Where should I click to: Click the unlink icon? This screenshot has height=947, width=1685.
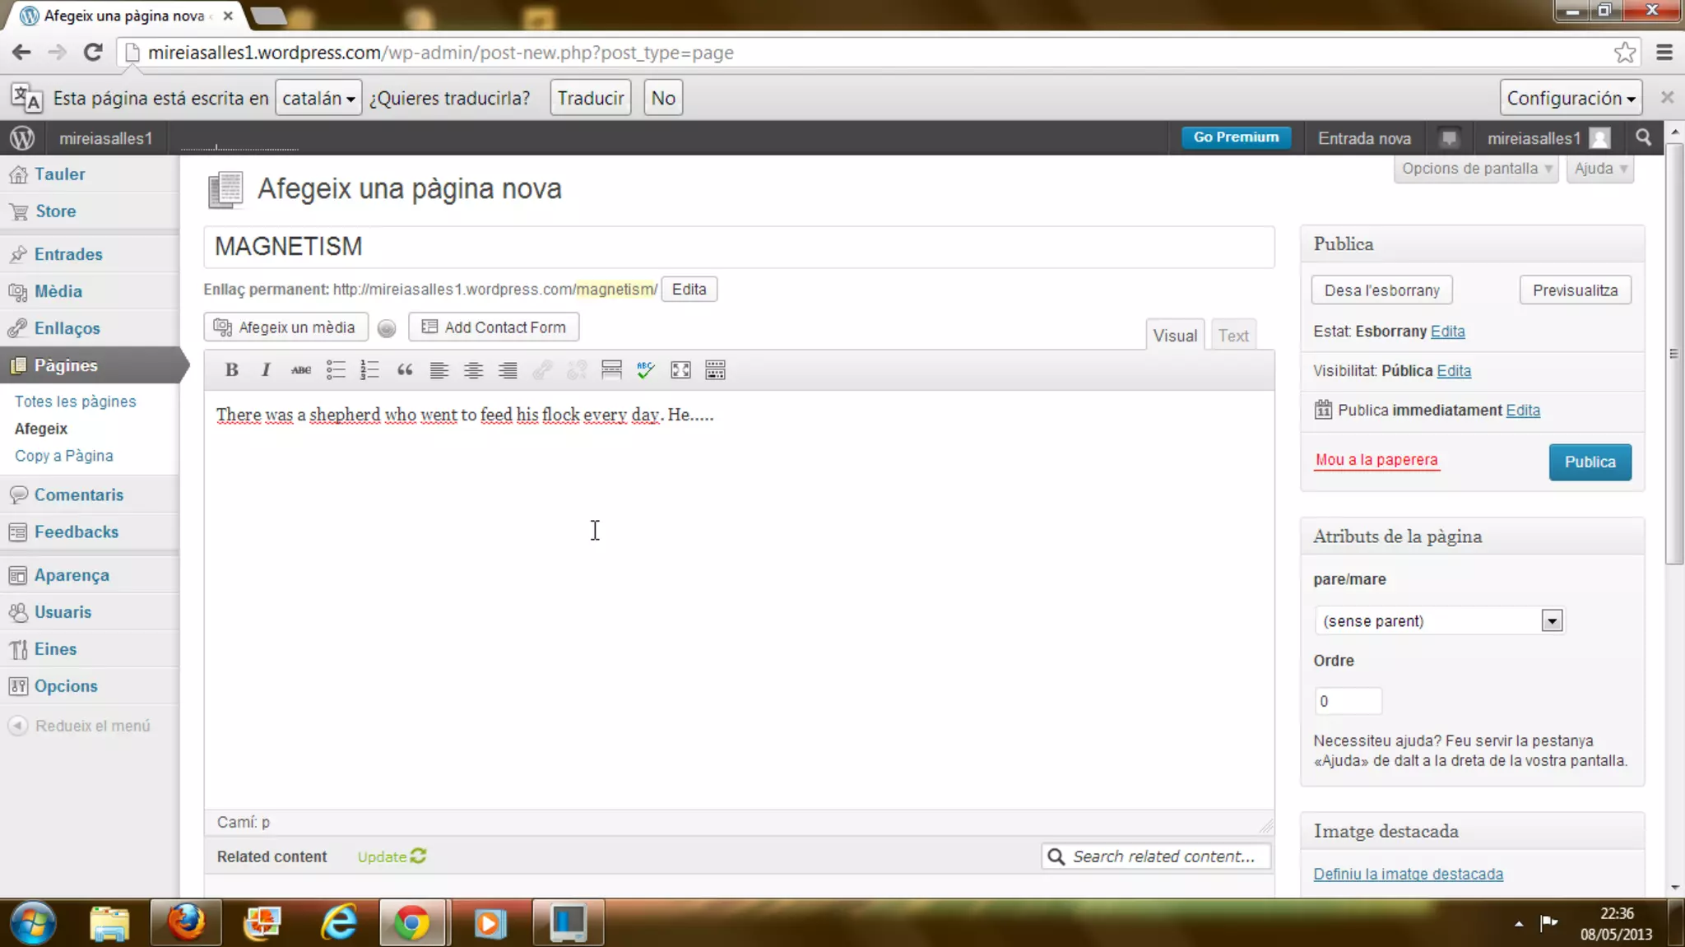pyautogui.click(x=577, y=370)
